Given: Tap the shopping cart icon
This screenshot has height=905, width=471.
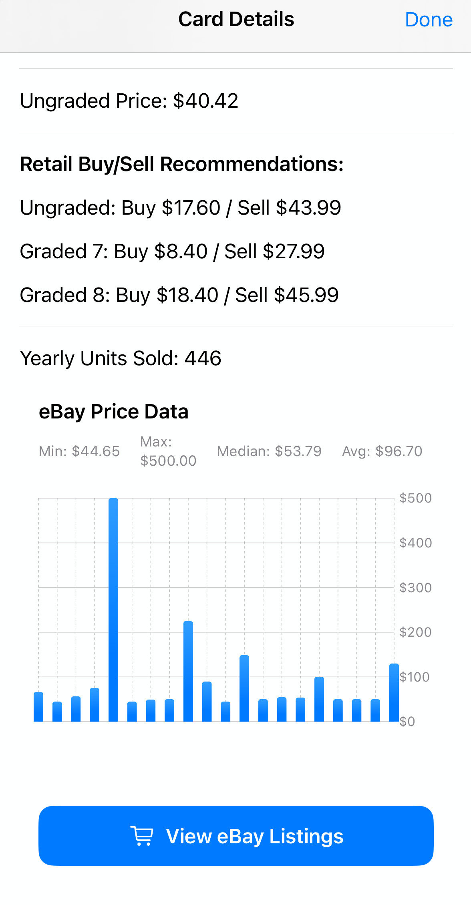Looking at the screenshot, I should tap(142, 836).
